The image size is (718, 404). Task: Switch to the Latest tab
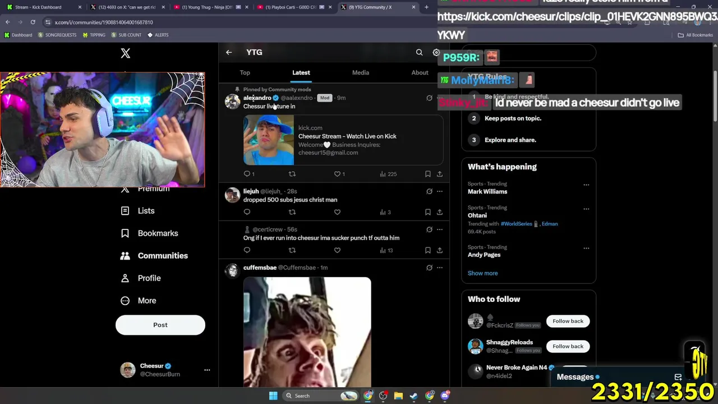301,72
